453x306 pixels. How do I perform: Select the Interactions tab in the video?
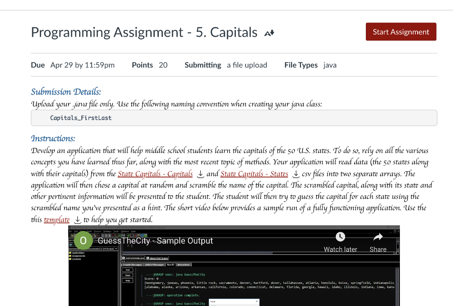point(183,264)
